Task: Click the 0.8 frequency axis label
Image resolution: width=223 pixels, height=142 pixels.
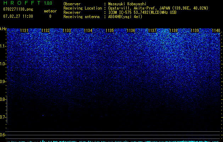Action: tap(3, 99)
